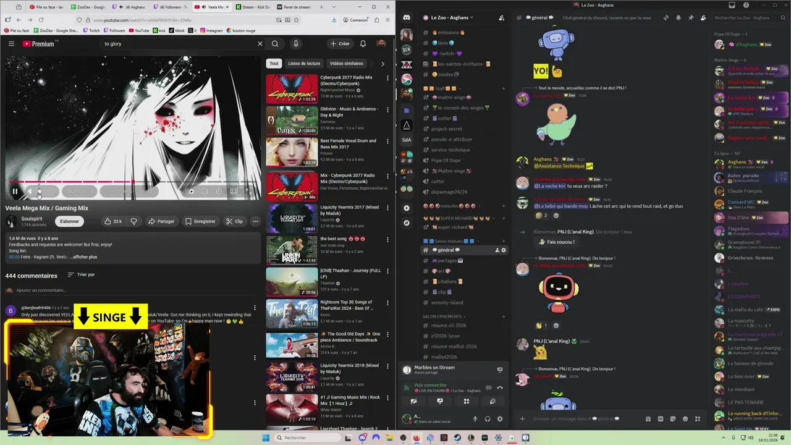Select the 'Listes de lecture' filter chip
This screenshot has width=791, height=445.
coord(304,64)
